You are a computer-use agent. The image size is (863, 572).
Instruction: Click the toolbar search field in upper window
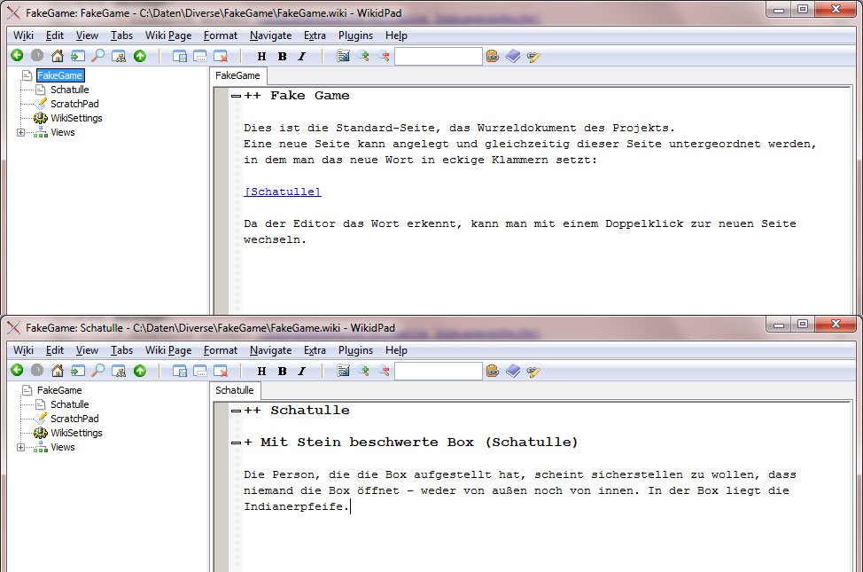[438, 56]
